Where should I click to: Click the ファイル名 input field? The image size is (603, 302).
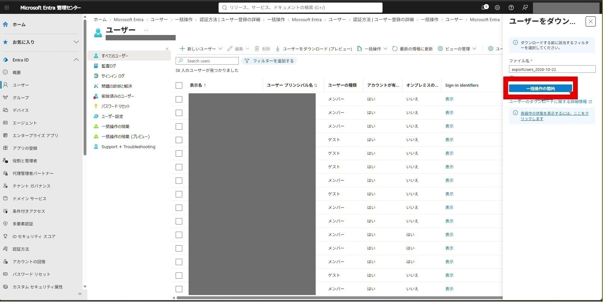(552, 69)
